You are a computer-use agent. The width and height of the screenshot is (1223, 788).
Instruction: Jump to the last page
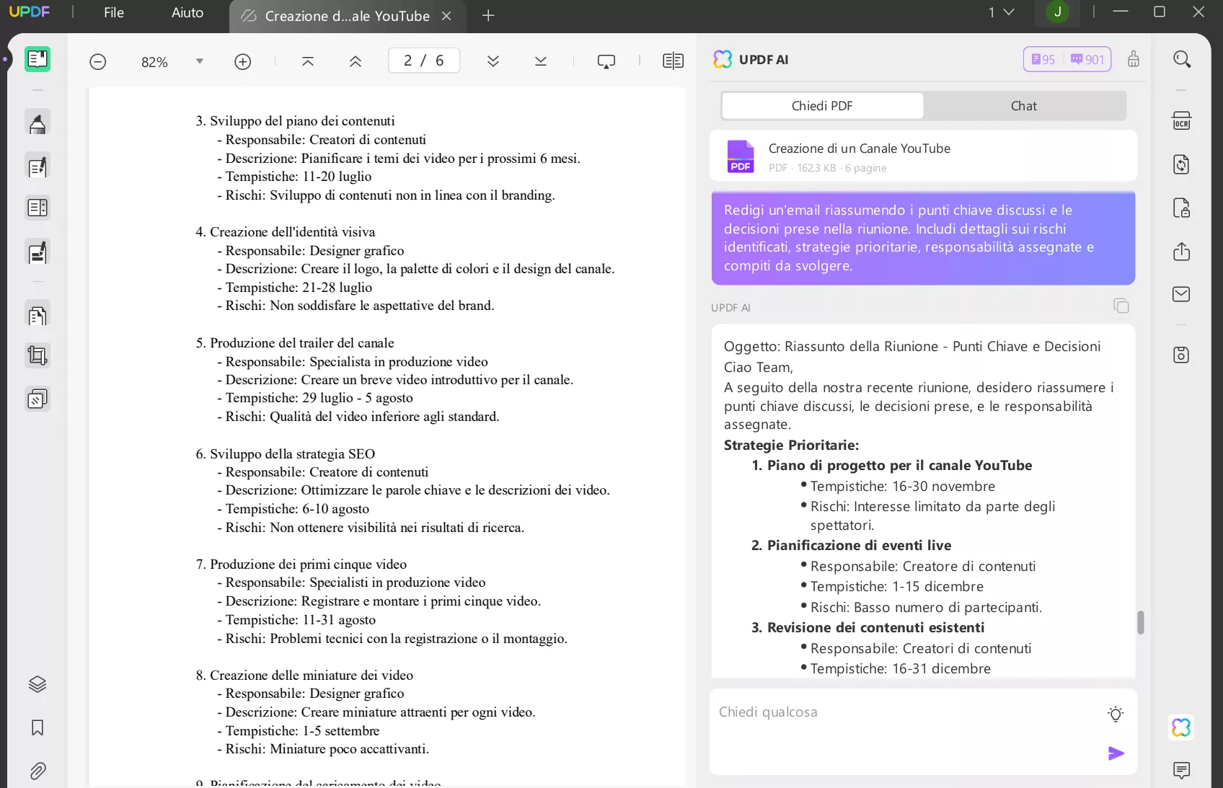point(541,61)
